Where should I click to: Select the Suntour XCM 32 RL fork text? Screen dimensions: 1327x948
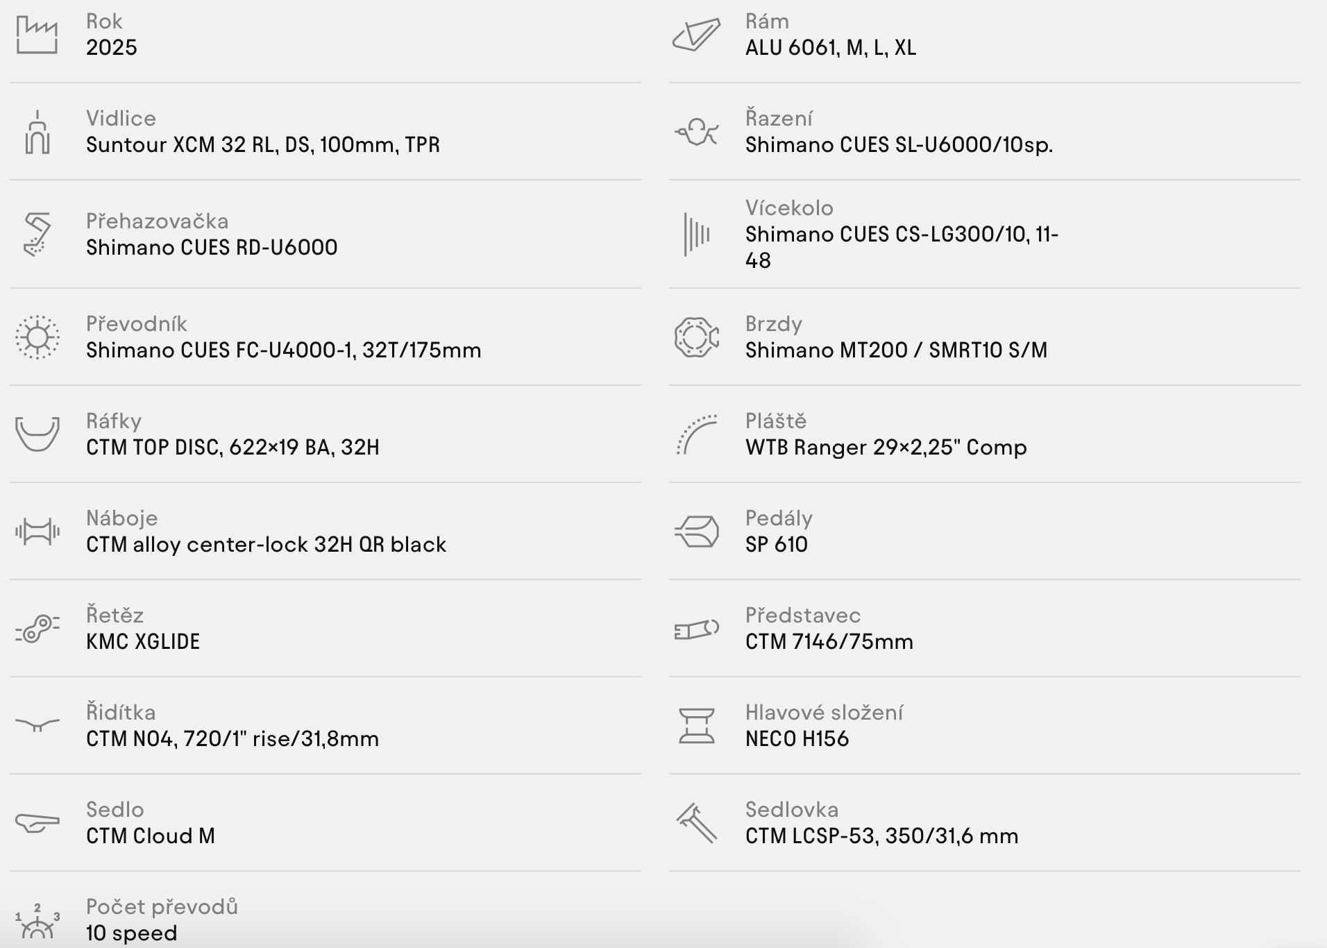[263, 145]
